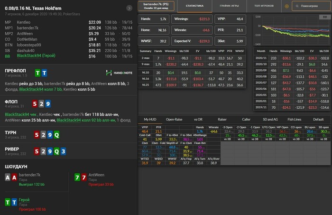Click Hero's green T card at showdown
The width and height of the screenshot is (332, 215).
[x=8, y=202]
